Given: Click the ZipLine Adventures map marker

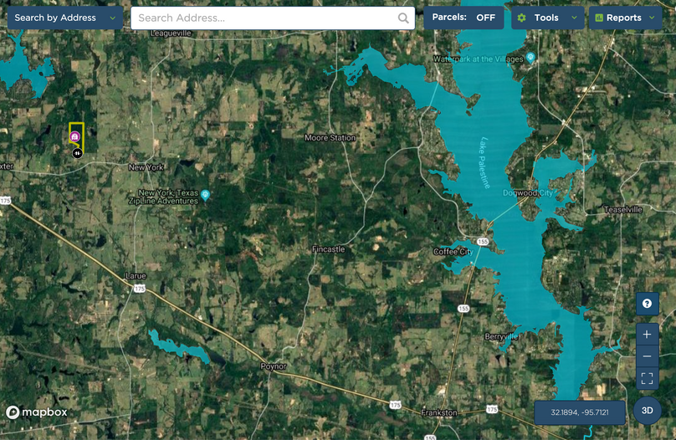Looking at the screenshot, I should pos(205,195).
